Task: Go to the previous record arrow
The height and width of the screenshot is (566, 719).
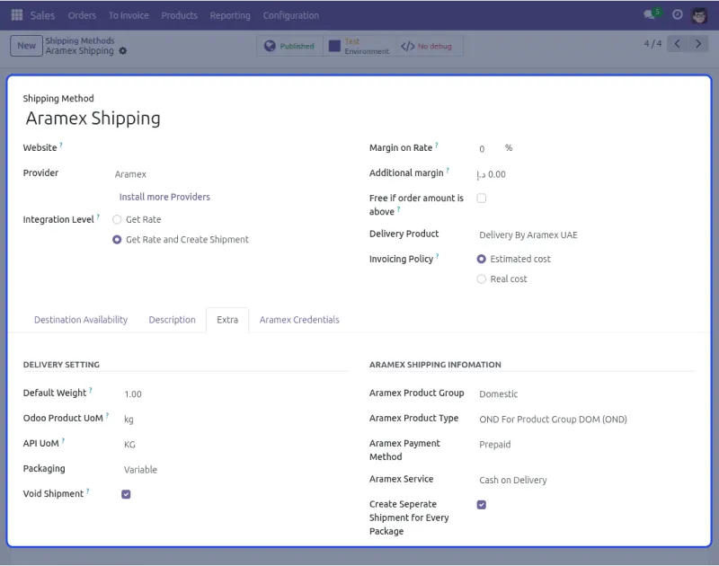Action: tap(678, 44)
